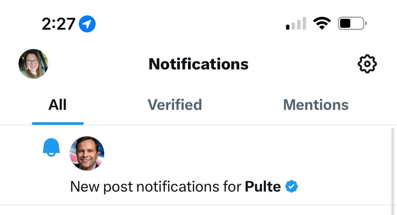Image resolution: width=397 pixels, height=215 pixels.
Task: Tap the battery indicator icon
Action: pyautogui.click(x=352, y=24)
